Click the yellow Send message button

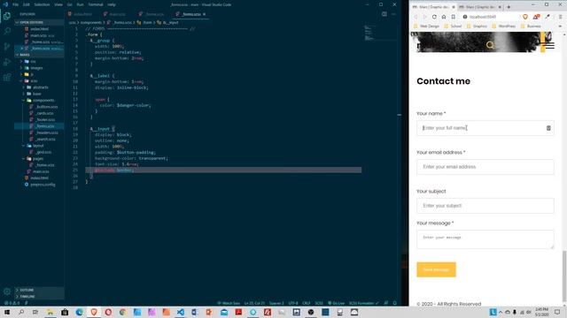tap(436, 269)
